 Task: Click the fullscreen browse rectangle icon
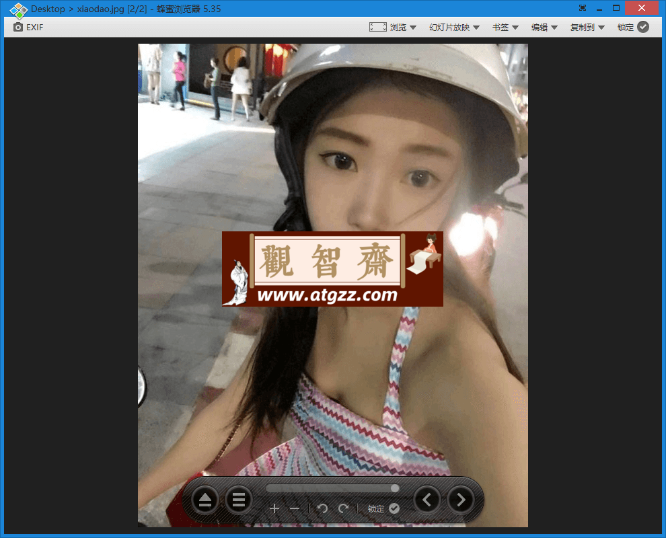(x=377, y=27)
